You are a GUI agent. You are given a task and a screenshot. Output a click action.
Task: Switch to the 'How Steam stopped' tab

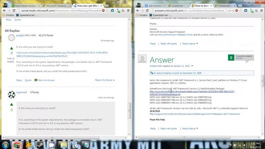(26, 6)
